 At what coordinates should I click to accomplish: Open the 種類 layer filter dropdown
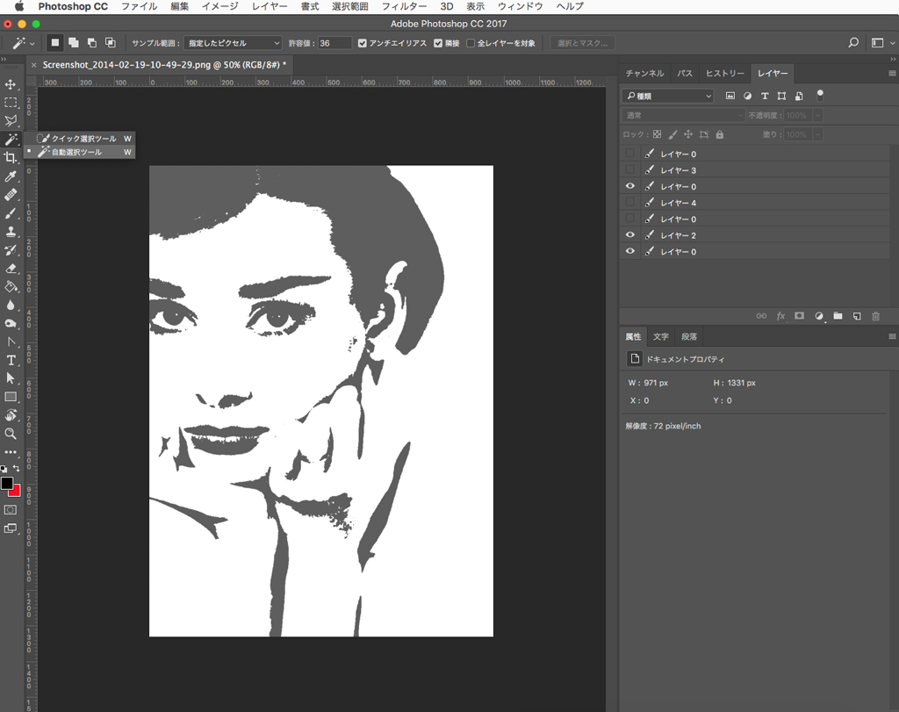pyautogui.click(x=668, y=96)
